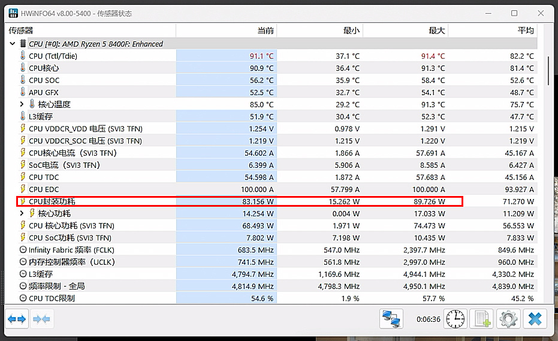Click the collapse layout arrows button

41,319
